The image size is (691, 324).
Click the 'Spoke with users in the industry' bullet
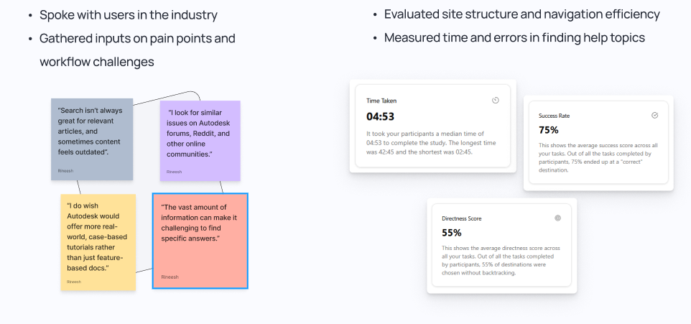pos(129,15)
